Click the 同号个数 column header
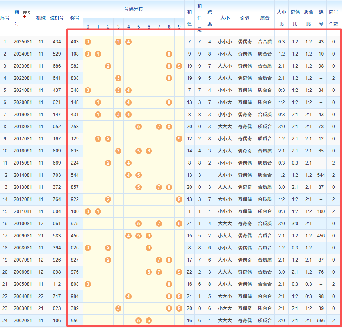Screen dimensions: 342x328 (333, 18)
